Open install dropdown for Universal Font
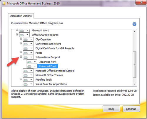This screenshot has width=147, height=119. (x=32, y=66)
